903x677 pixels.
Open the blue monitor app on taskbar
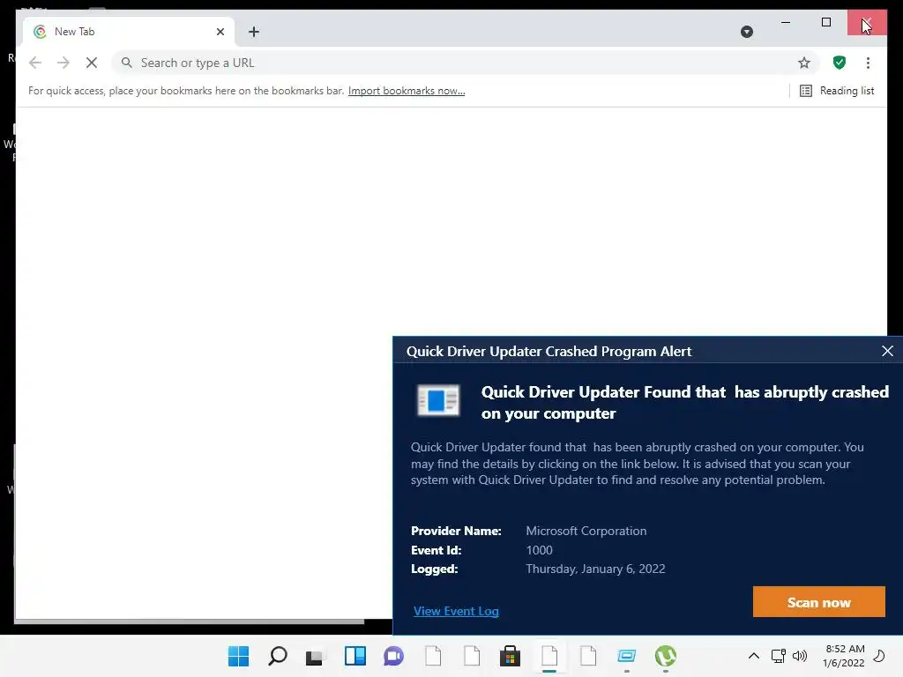627,656
